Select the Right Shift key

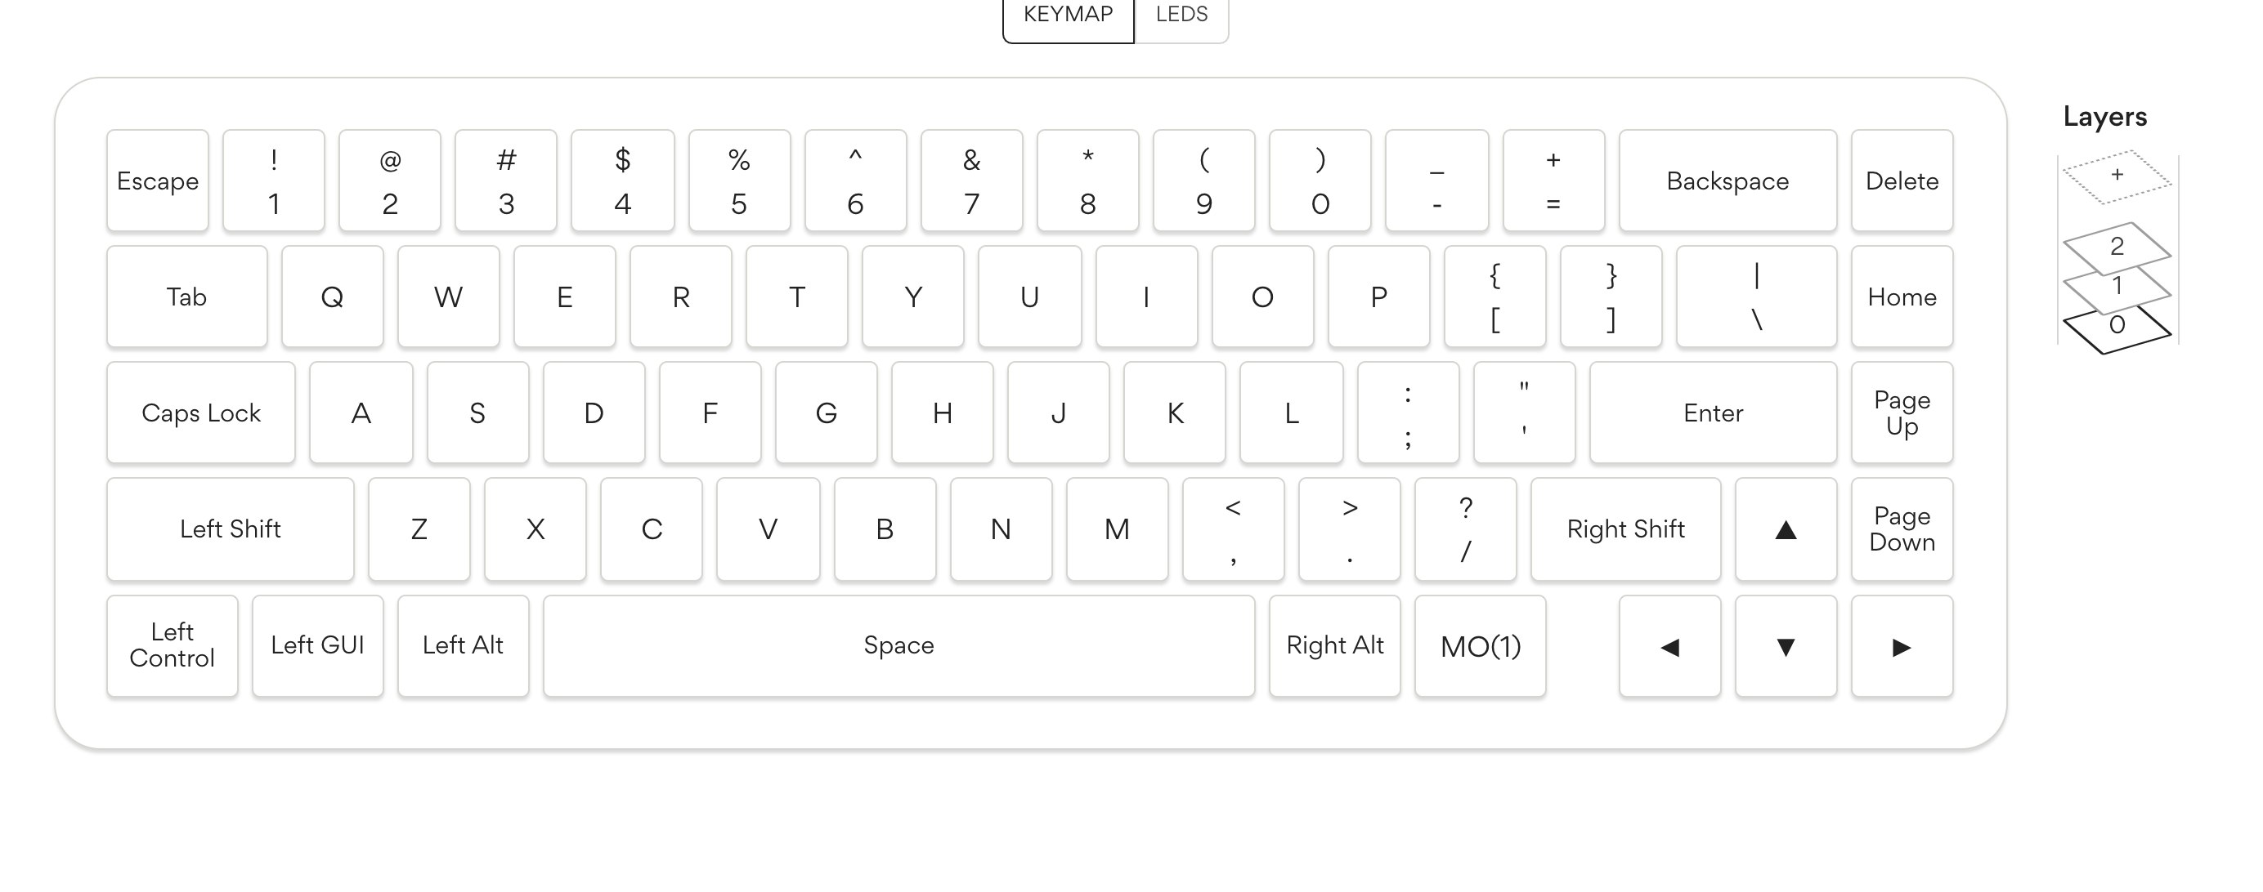1625,529
